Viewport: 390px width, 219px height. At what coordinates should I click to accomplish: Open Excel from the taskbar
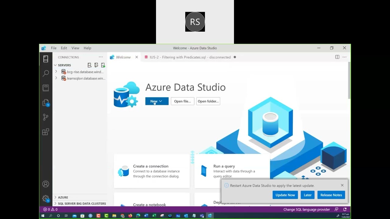click(x=154, y=216)
